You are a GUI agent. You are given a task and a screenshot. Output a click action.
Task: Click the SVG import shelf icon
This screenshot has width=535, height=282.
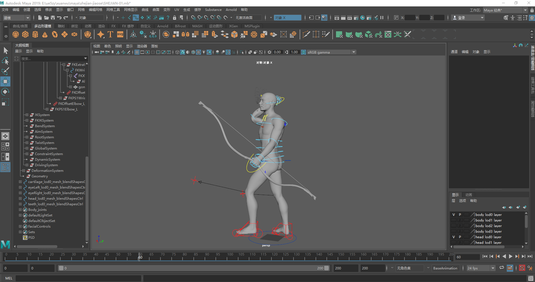point(120,34)
